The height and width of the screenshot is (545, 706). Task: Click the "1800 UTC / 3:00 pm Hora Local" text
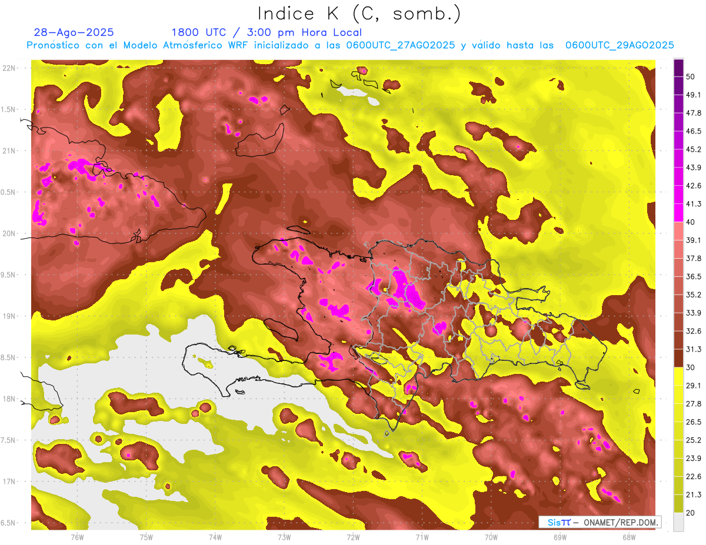click(x=267, y=32)
